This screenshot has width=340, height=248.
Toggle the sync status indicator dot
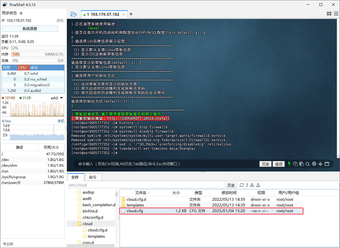[x=21, y=13]
